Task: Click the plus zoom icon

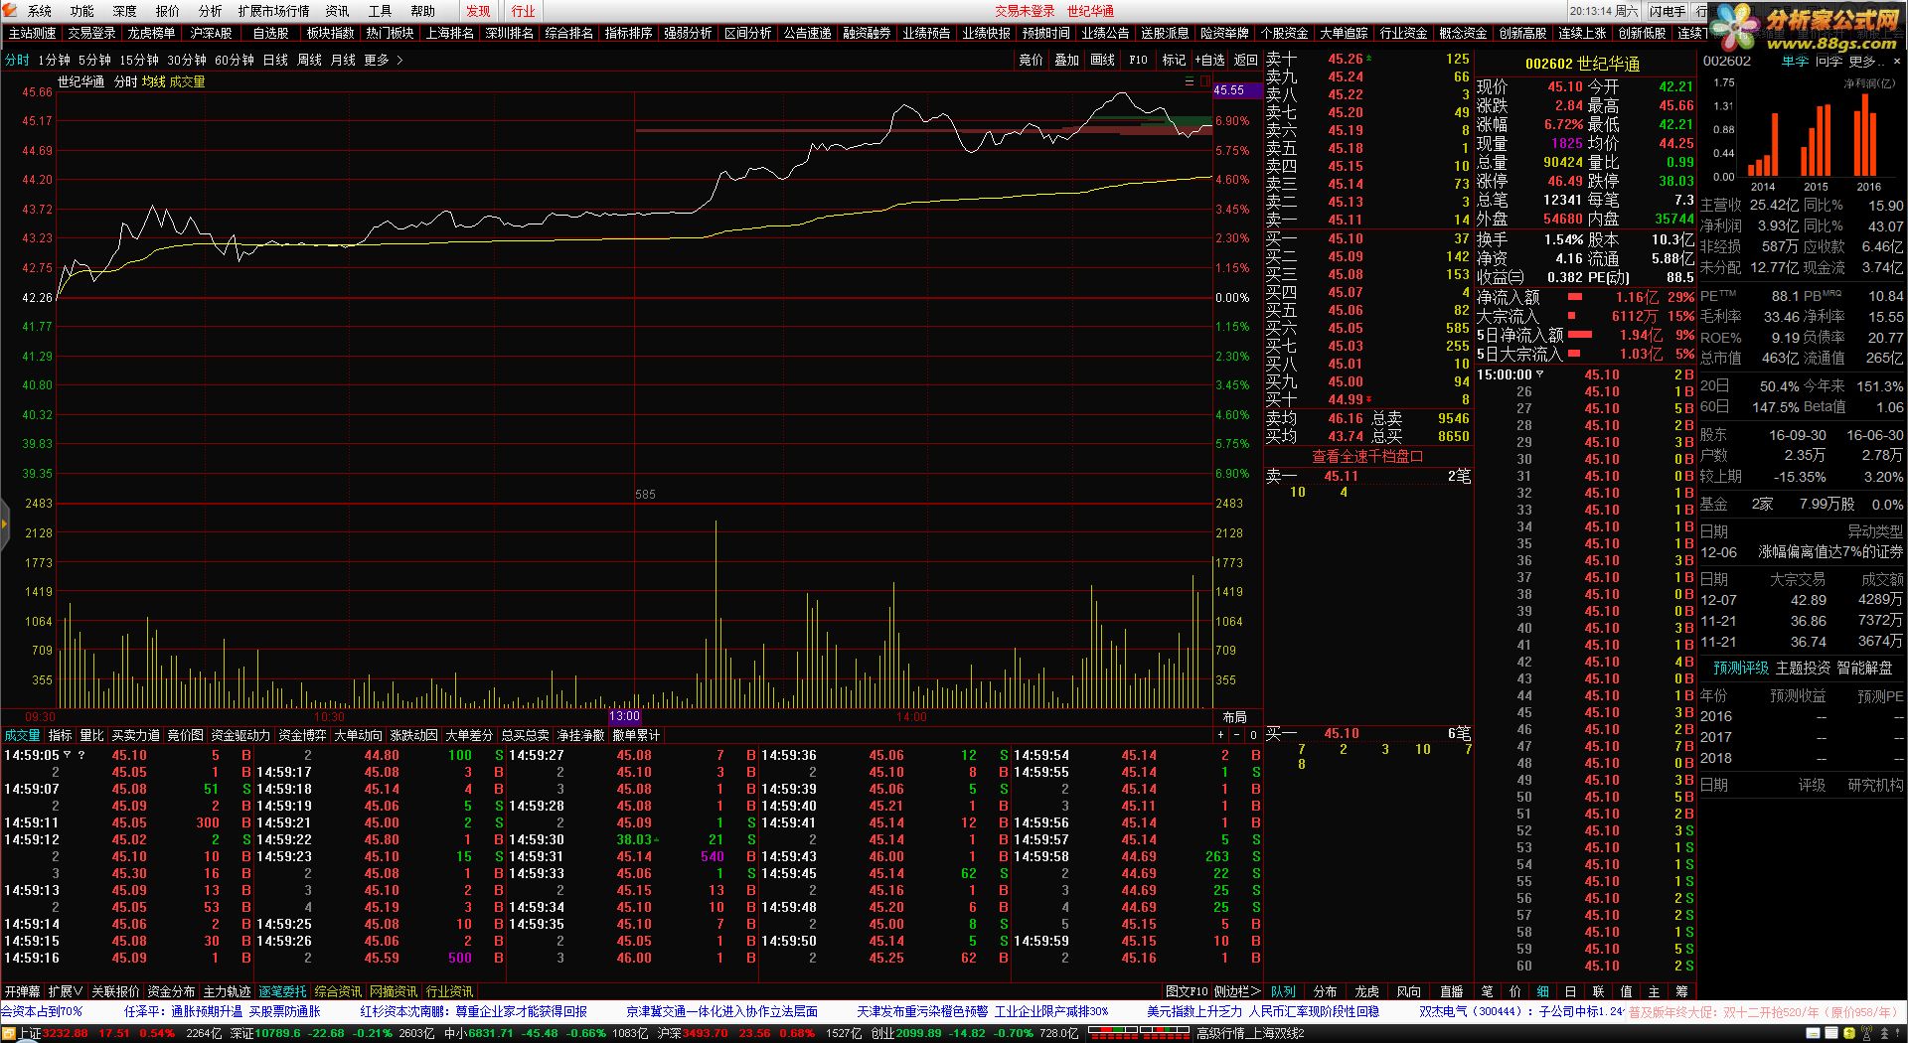Action: click(1220, 735)
